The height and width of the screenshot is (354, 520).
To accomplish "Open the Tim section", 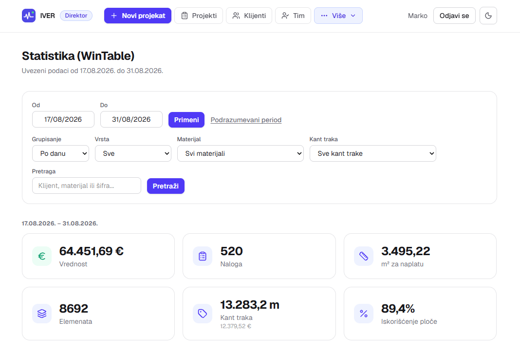I will click(x=293, y=16).
